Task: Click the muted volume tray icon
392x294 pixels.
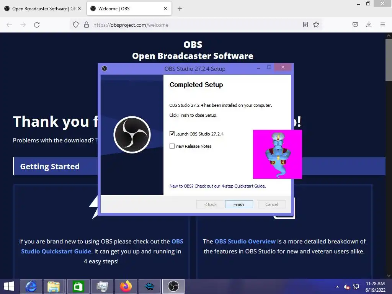Action: 346,287
